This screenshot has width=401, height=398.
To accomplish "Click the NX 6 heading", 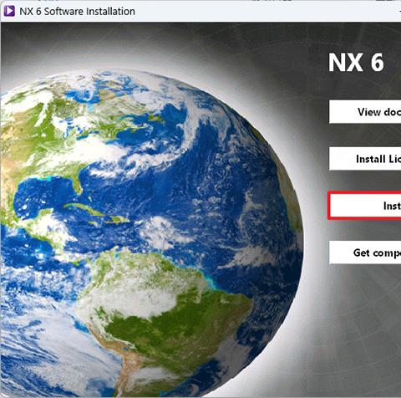I will 356,63.
